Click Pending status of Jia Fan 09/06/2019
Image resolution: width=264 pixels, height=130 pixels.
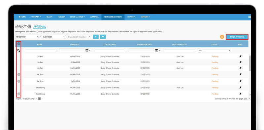coord(215,56)
